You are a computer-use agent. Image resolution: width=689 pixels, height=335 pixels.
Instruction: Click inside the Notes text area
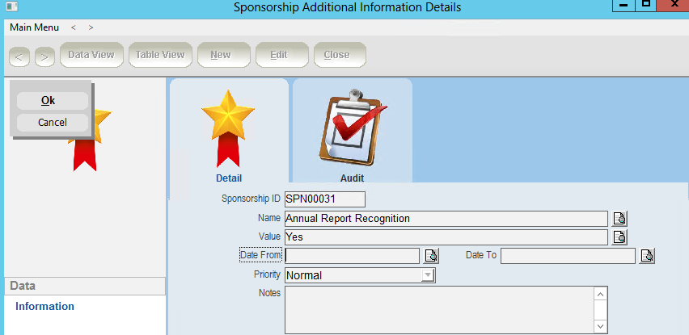point(438,309)
